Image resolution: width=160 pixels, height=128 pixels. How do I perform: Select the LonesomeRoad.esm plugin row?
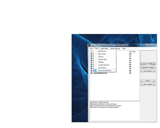tap(115, 73)
